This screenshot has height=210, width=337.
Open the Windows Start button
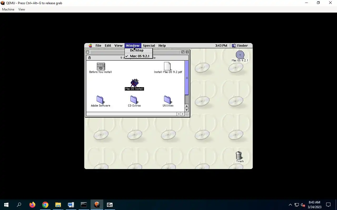(6, 205)
